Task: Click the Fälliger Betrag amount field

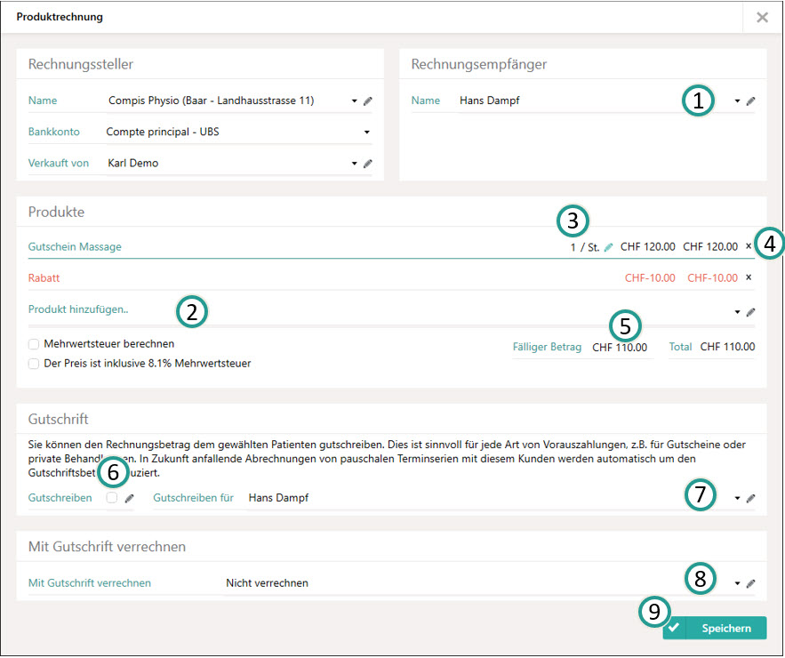Action: pos(620,348)
